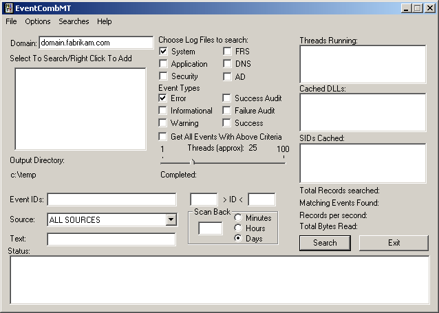Focus the Event IDs input box
Screen dimensions: 439x313
point(111,199)
